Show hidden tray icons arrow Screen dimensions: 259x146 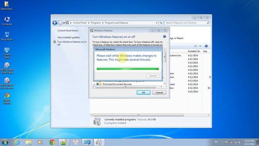[x=221, y=142]
